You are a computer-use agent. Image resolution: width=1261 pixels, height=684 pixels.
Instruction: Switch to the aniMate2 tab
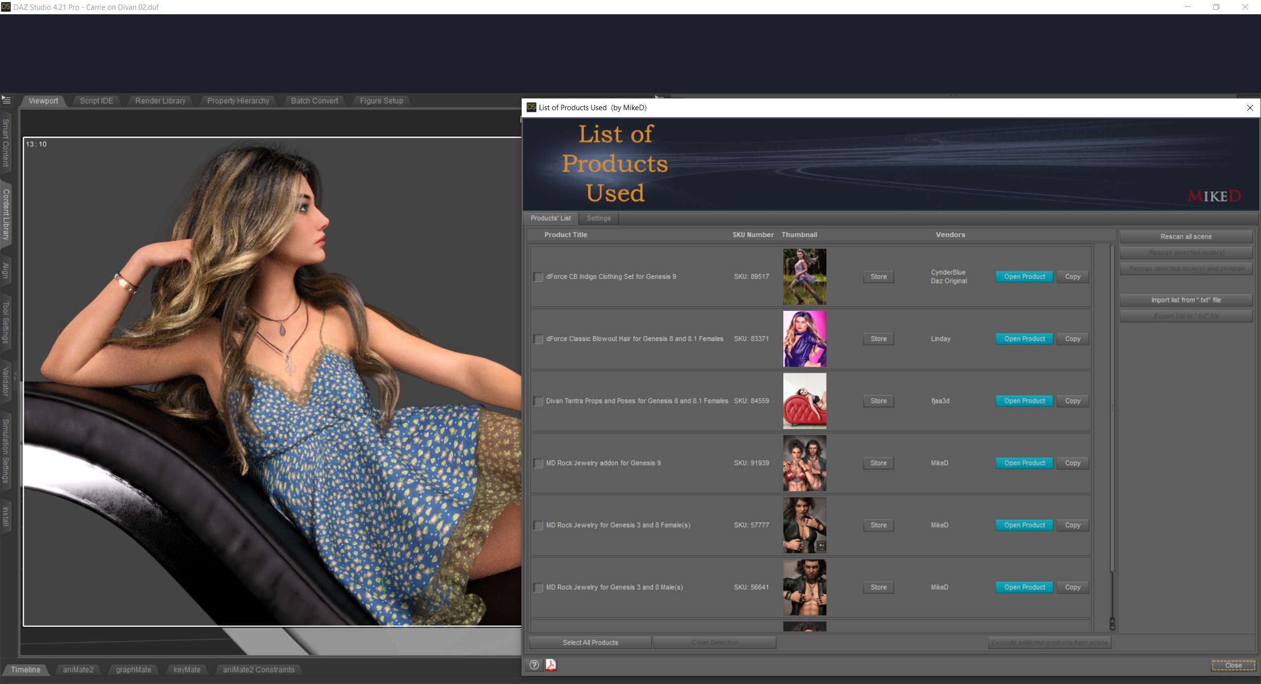(78, 669)
